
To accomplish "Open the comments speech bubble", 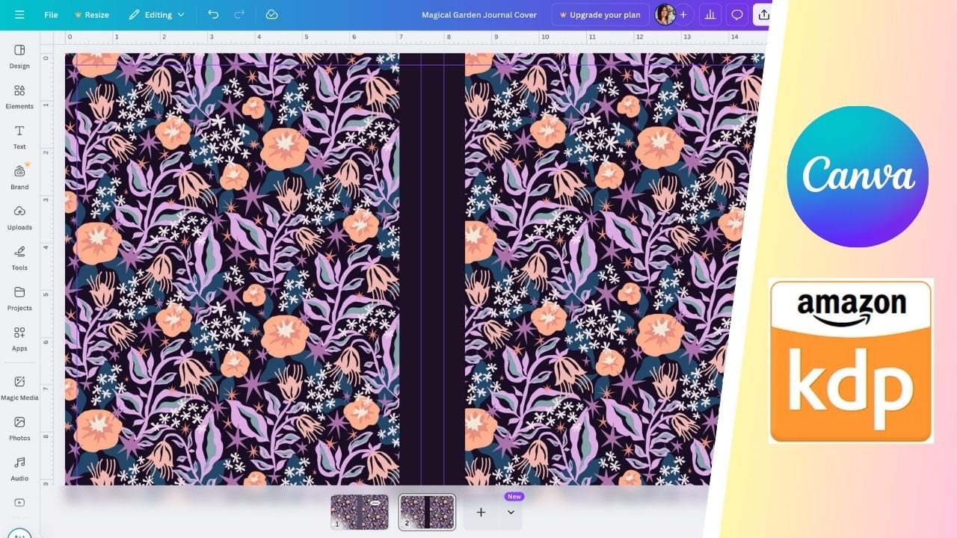I will [737, 15].
